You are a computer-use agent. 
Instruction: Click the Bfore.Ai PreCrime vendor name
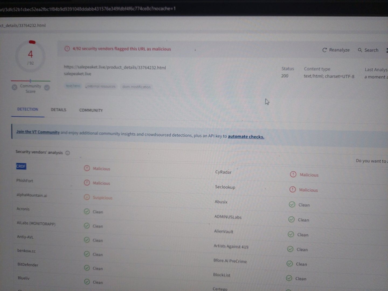click(x=230, y=261)
